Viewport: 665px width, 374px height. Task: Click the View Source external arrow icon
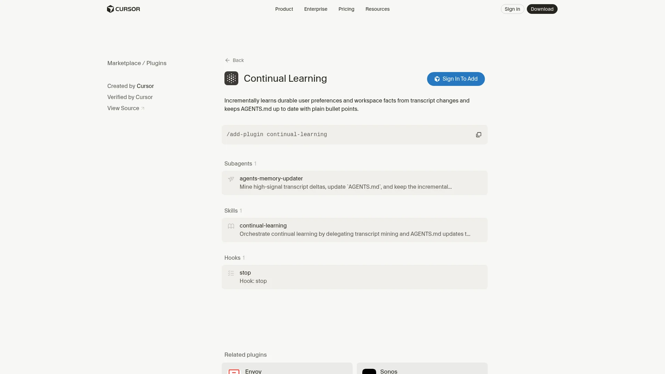(x=143, y=108)
